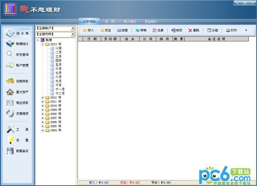
Task: Open 商业贷款 in the sidebar
Action: (17, 103)
